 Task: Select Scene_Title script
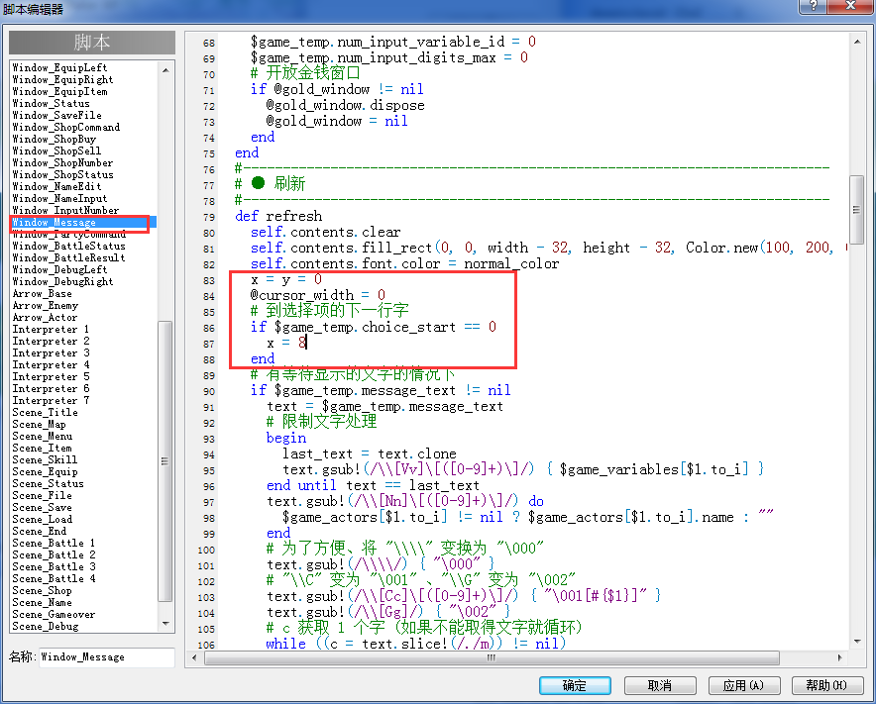(46, 412)
